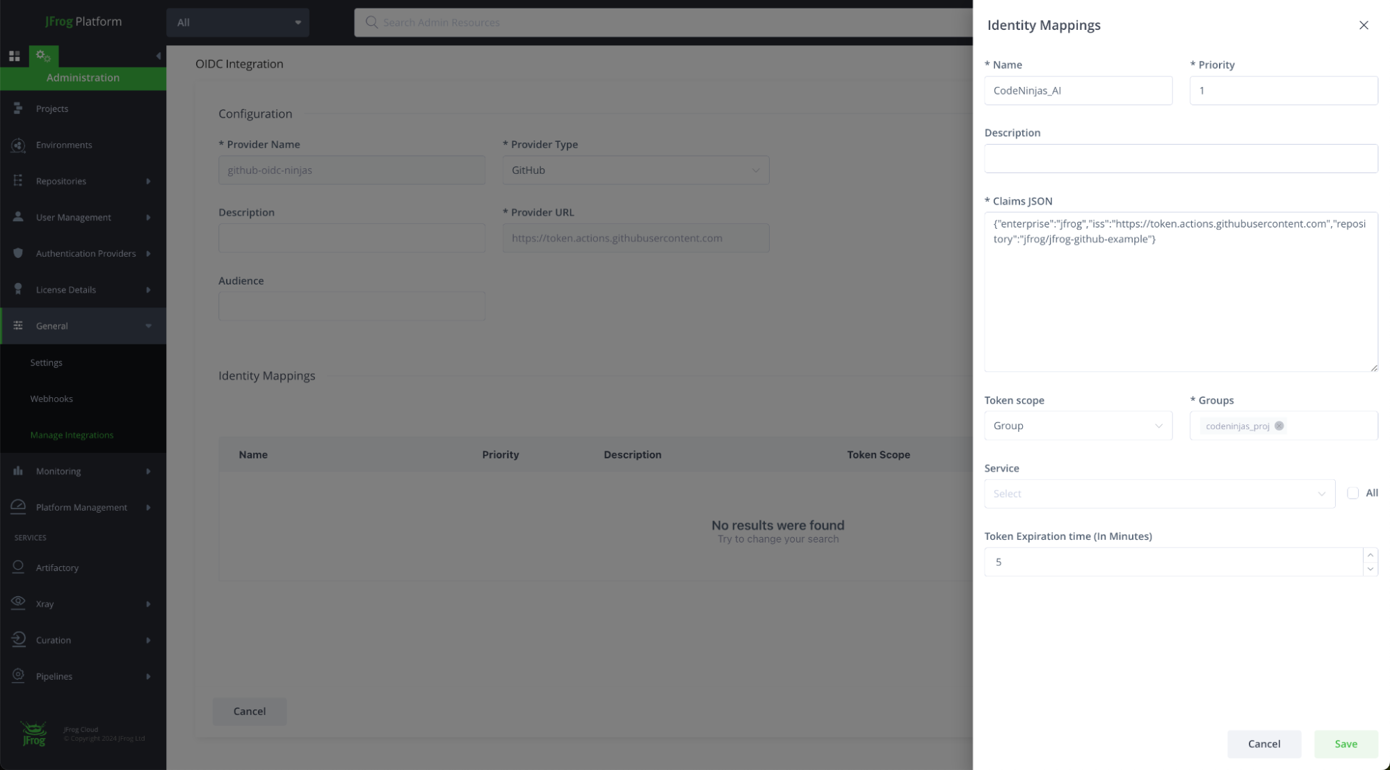The height and width of the screenshot is (770, 1390).
Task: Open the Service Select dropdown
Action: point(1158,493)
